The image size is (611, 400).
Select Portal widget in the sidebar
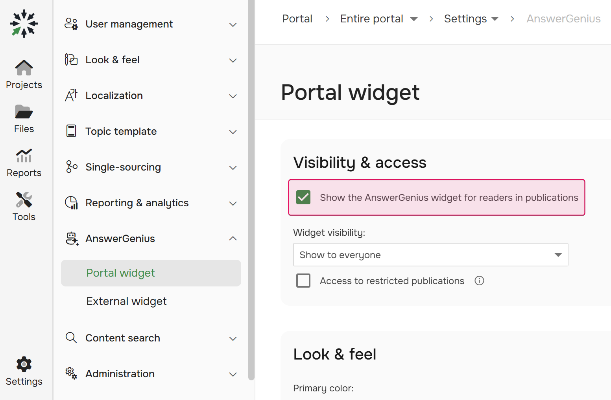(120, 273)
